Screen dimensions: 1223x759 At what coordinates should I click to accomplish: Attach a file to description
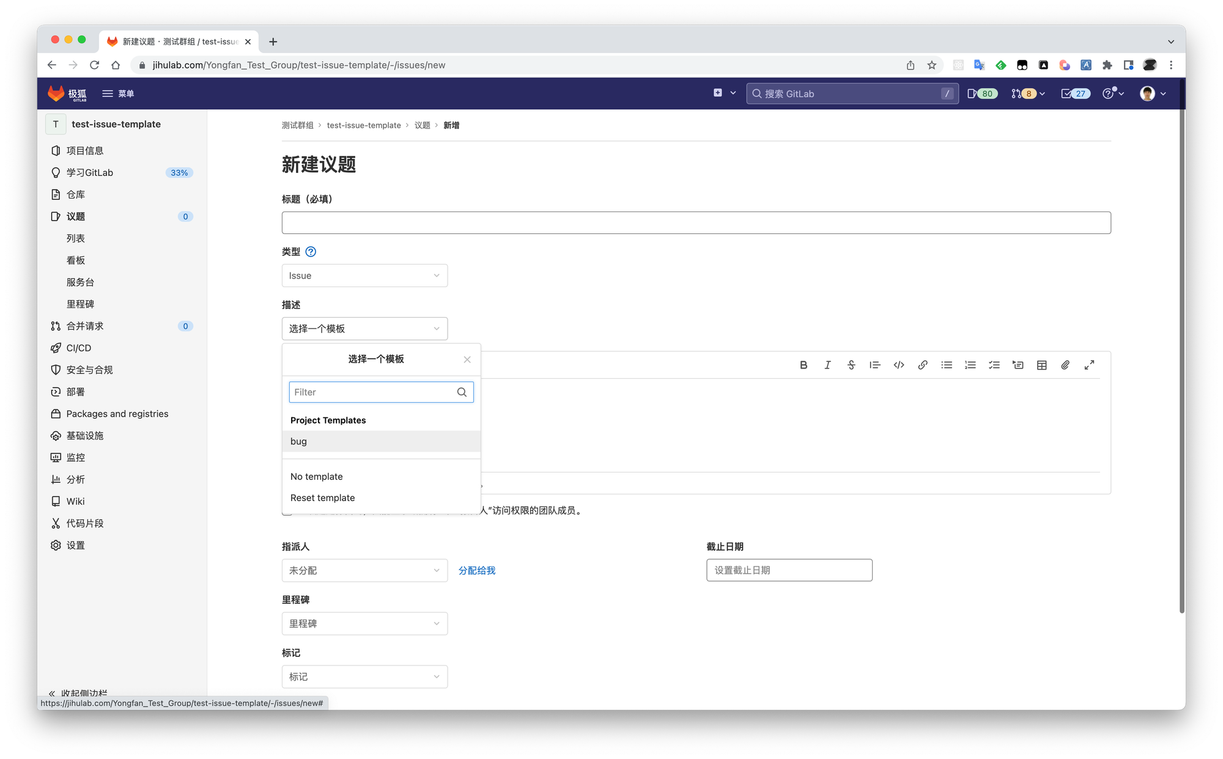1065,365
